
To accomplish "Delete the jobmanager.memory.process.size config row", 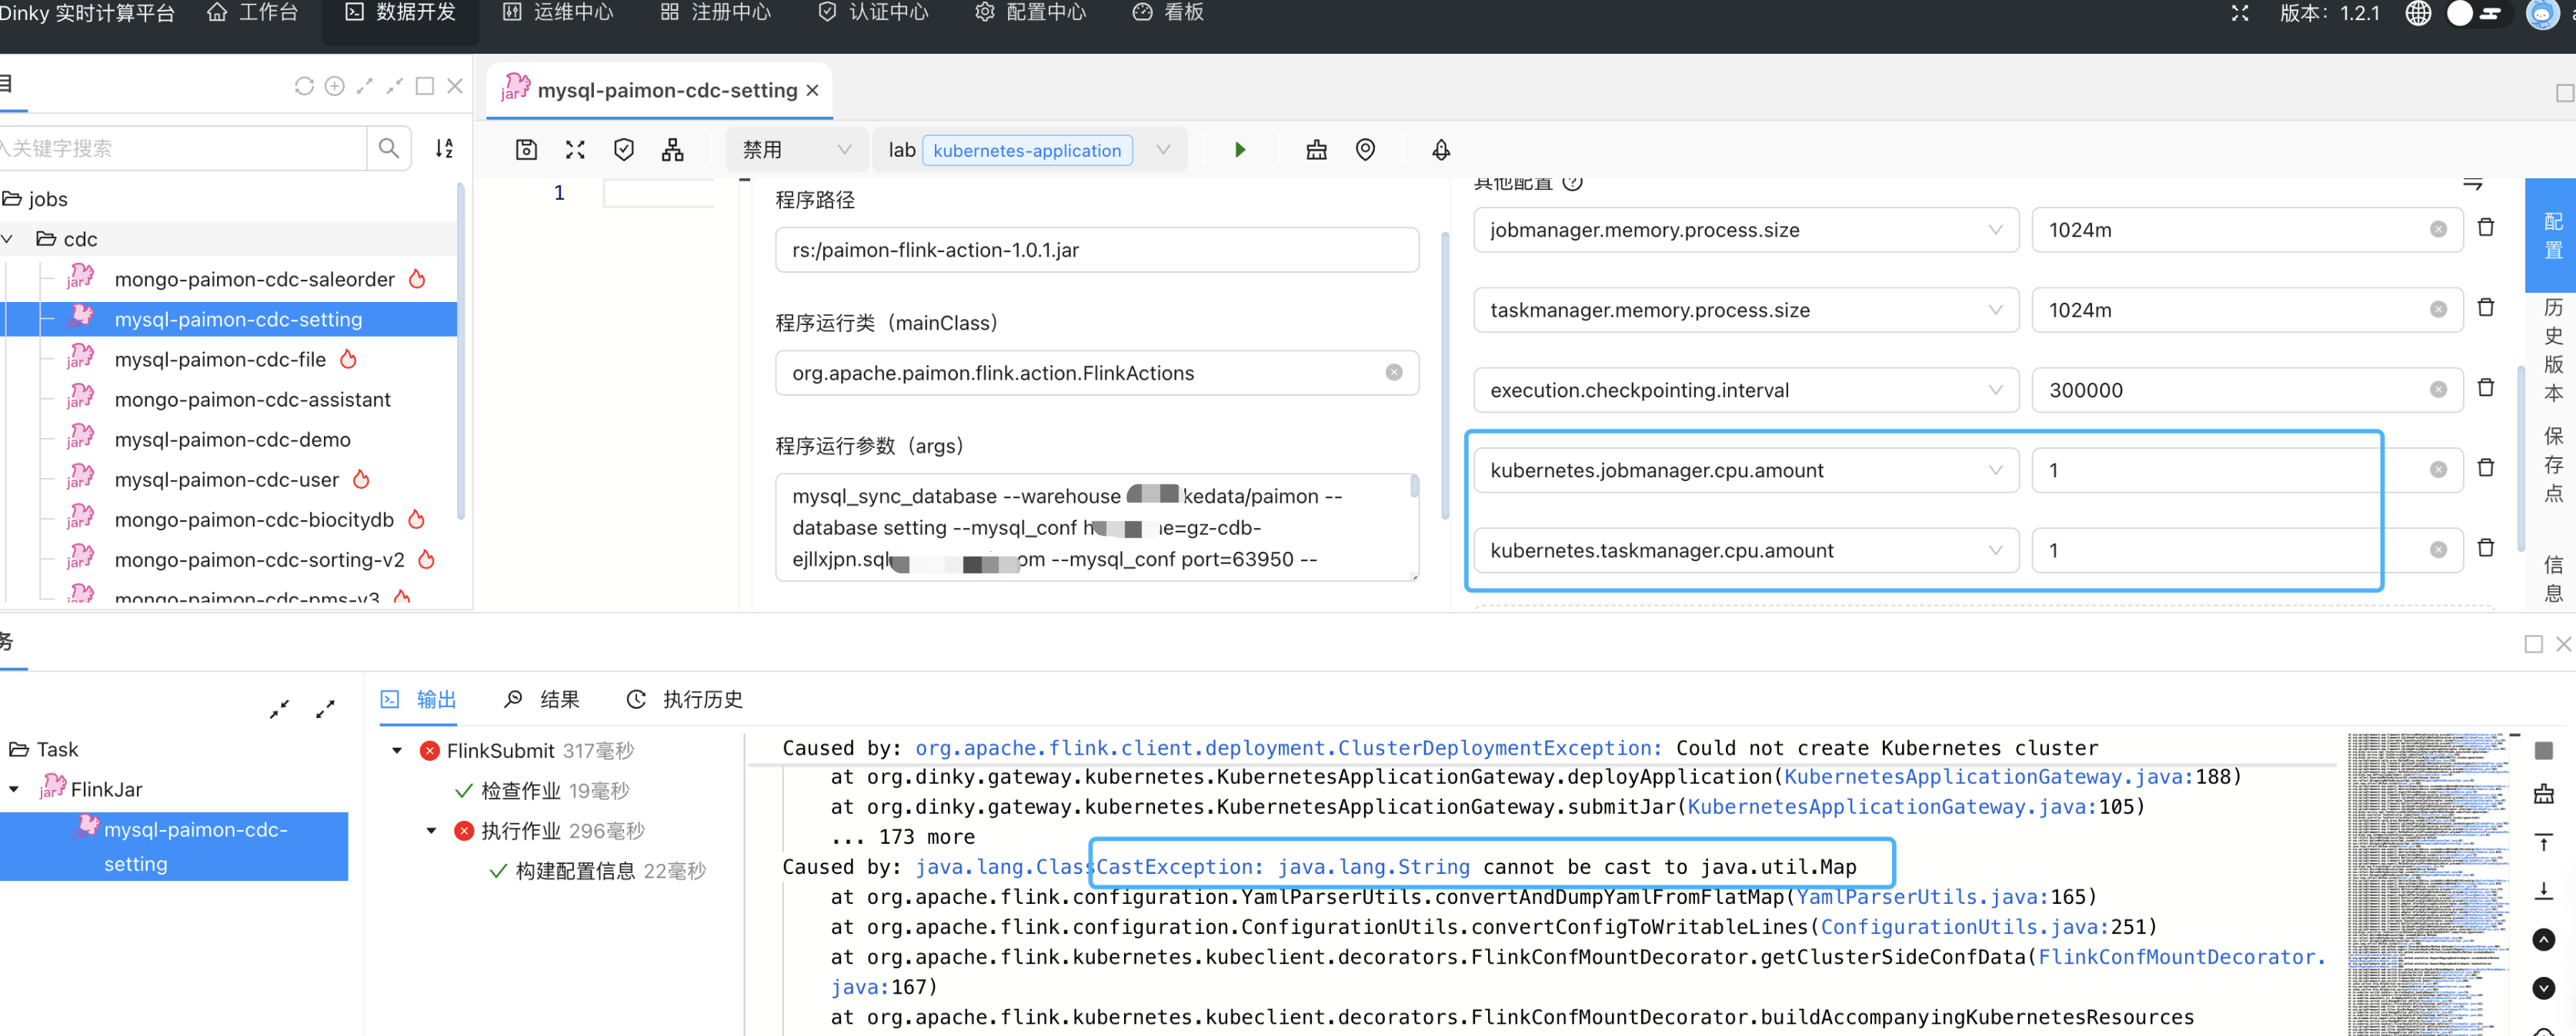I will (x=2485, y=227).
